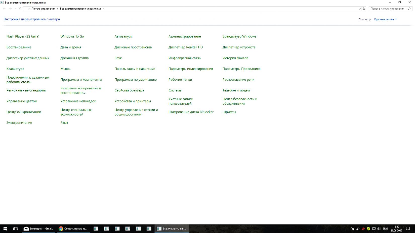Open Диспетчер учетных данных

(28, 58)
